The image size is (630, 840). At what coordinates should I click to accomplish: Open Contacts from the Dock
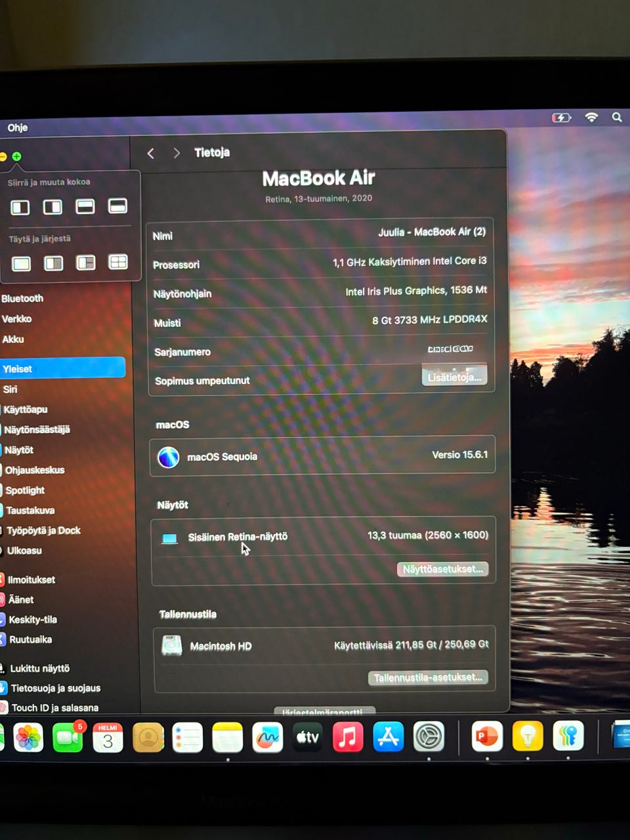(148, 737)
